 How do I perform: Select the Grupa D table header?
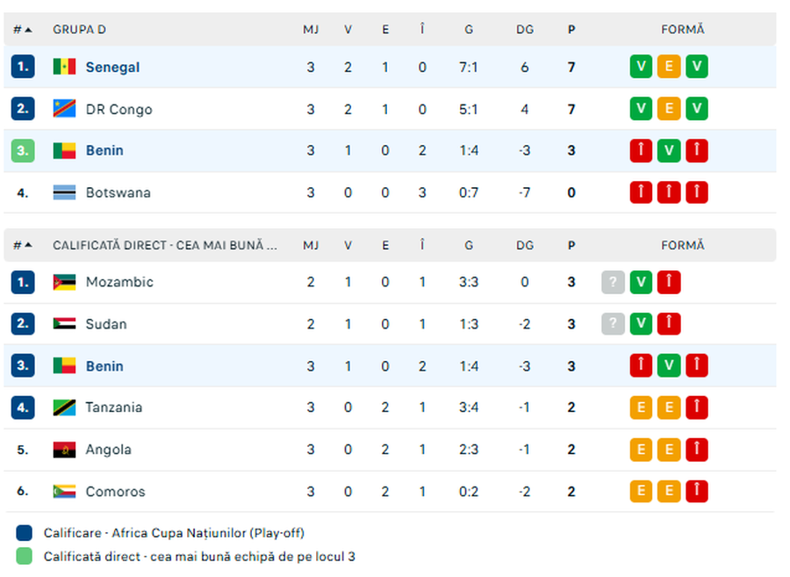(79, 29)
